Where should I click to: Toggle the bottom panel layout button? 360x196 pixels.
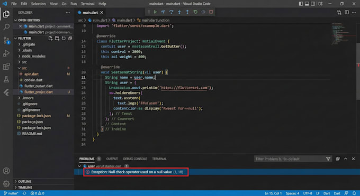pos(307,4)
